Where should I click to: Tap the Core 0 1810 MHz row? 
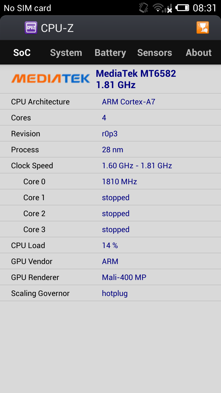click(110, 181)
